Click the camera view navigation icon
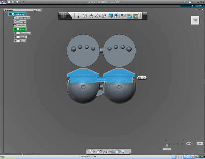Image resolution: width=205 pixels, height=159 pixels. pyautogui.click(x=113, y=151)
